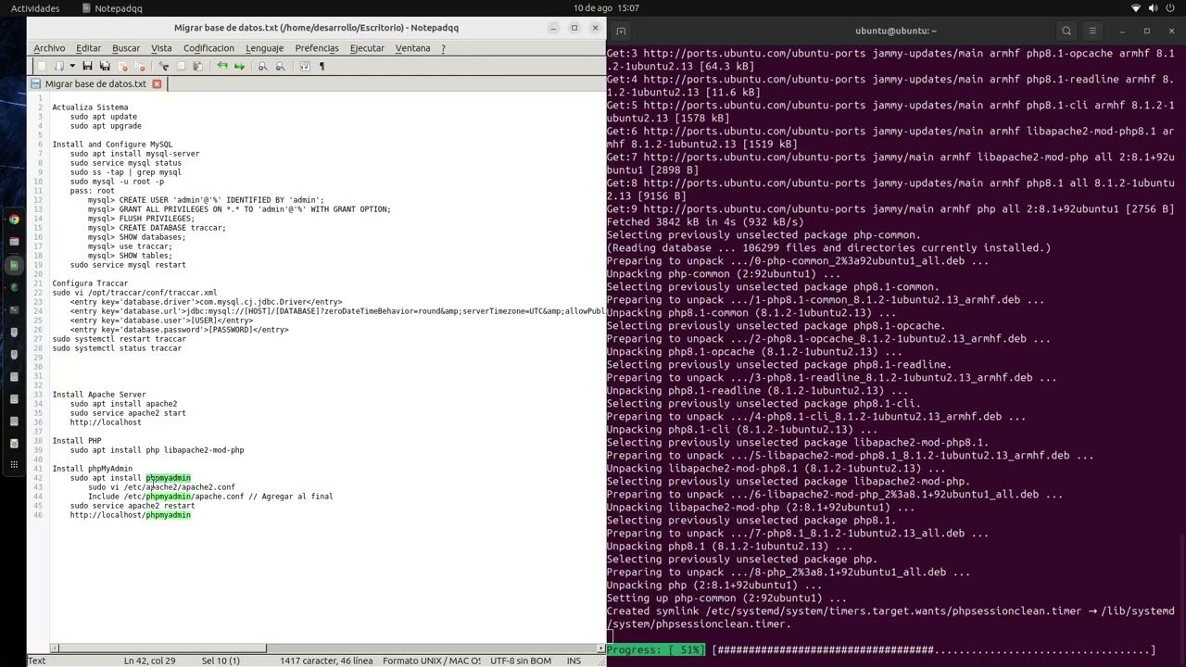This screenshot has width=1186, height=667.
Task: Click 'sudo systemctl restart traccar' line
Action: point(119,339)
